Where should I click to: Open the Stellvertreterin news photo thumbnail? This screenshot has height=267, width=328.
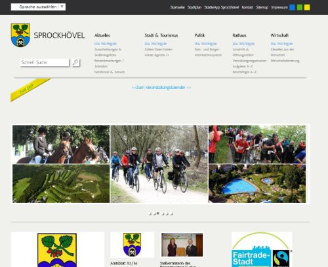182,245
